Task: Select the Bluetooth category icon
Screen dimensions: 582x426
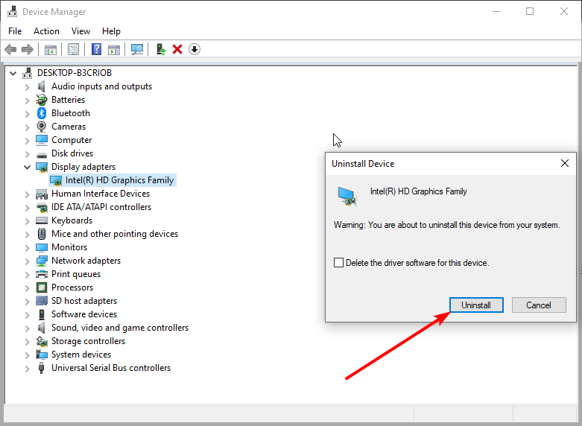Action: click(x=42, y=113)
